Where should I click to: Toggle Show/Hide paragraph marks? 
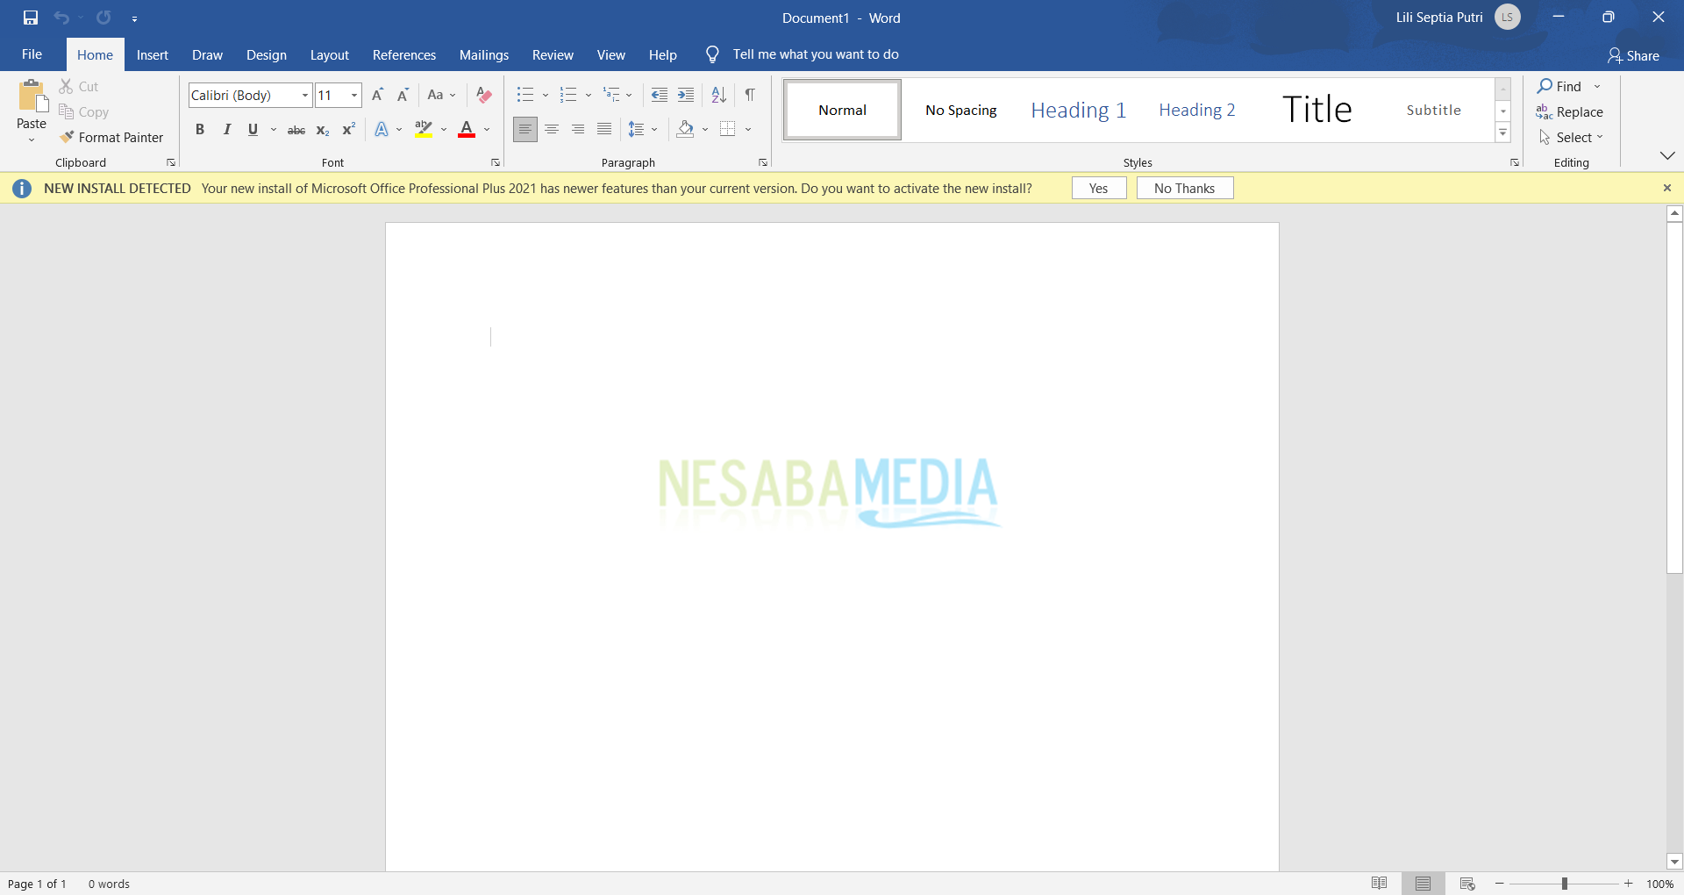coord(750,95)
